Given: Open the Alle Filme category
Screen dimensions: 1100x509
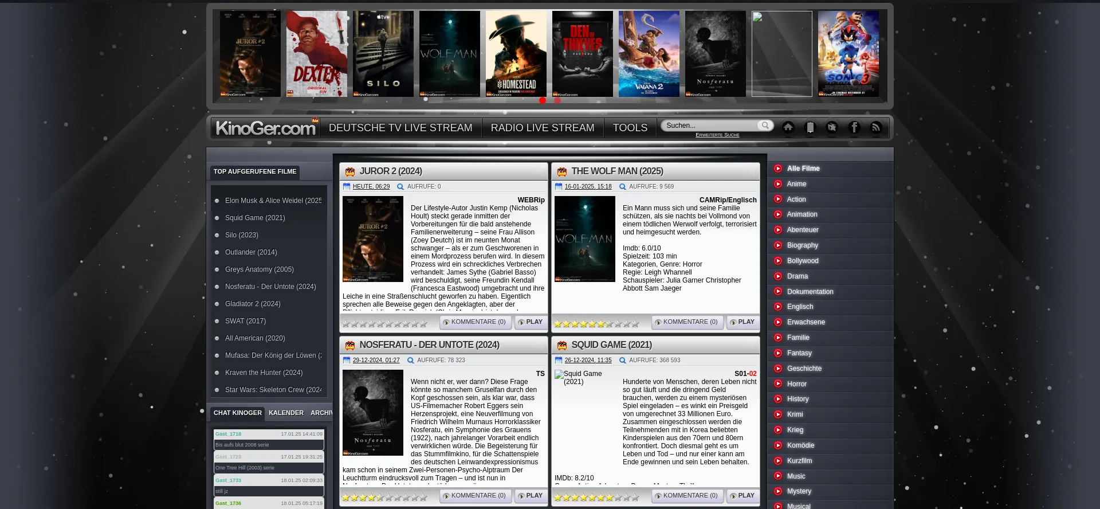Looking at the screenshot, I should (803, 169).
